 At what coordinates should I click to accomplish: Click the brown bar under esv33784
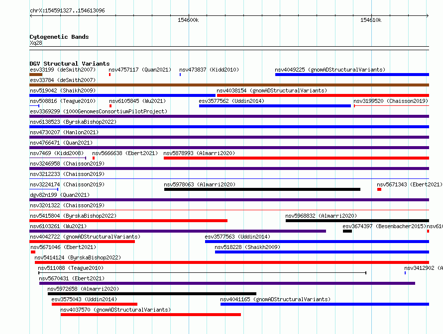(229, 85)
